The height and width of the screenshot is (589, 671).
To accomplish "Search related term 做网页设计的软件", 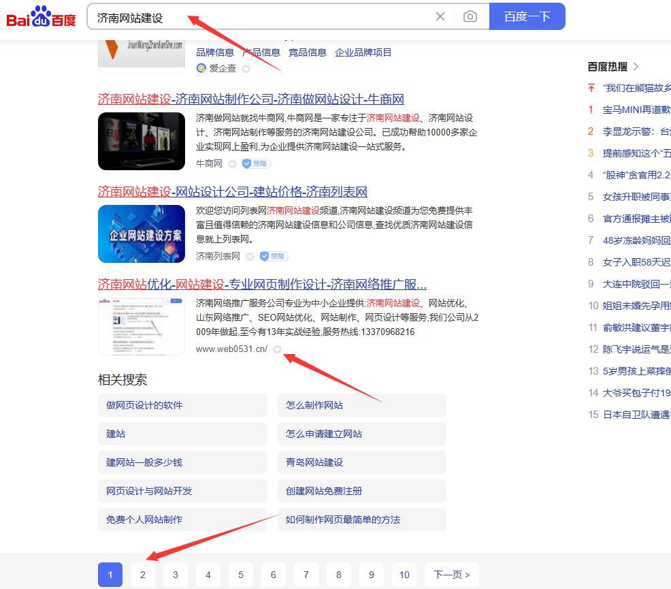I will click(182, 405).
